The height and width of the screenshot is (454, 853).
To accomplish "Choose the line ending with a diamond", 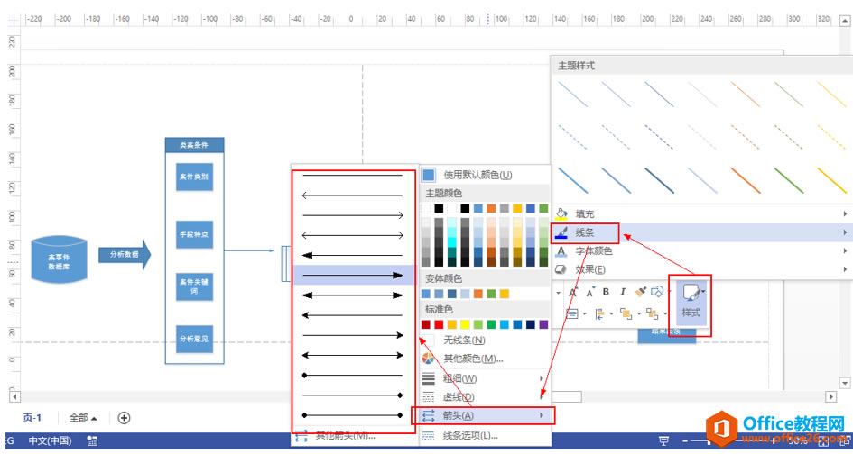I will pos(353,395).
